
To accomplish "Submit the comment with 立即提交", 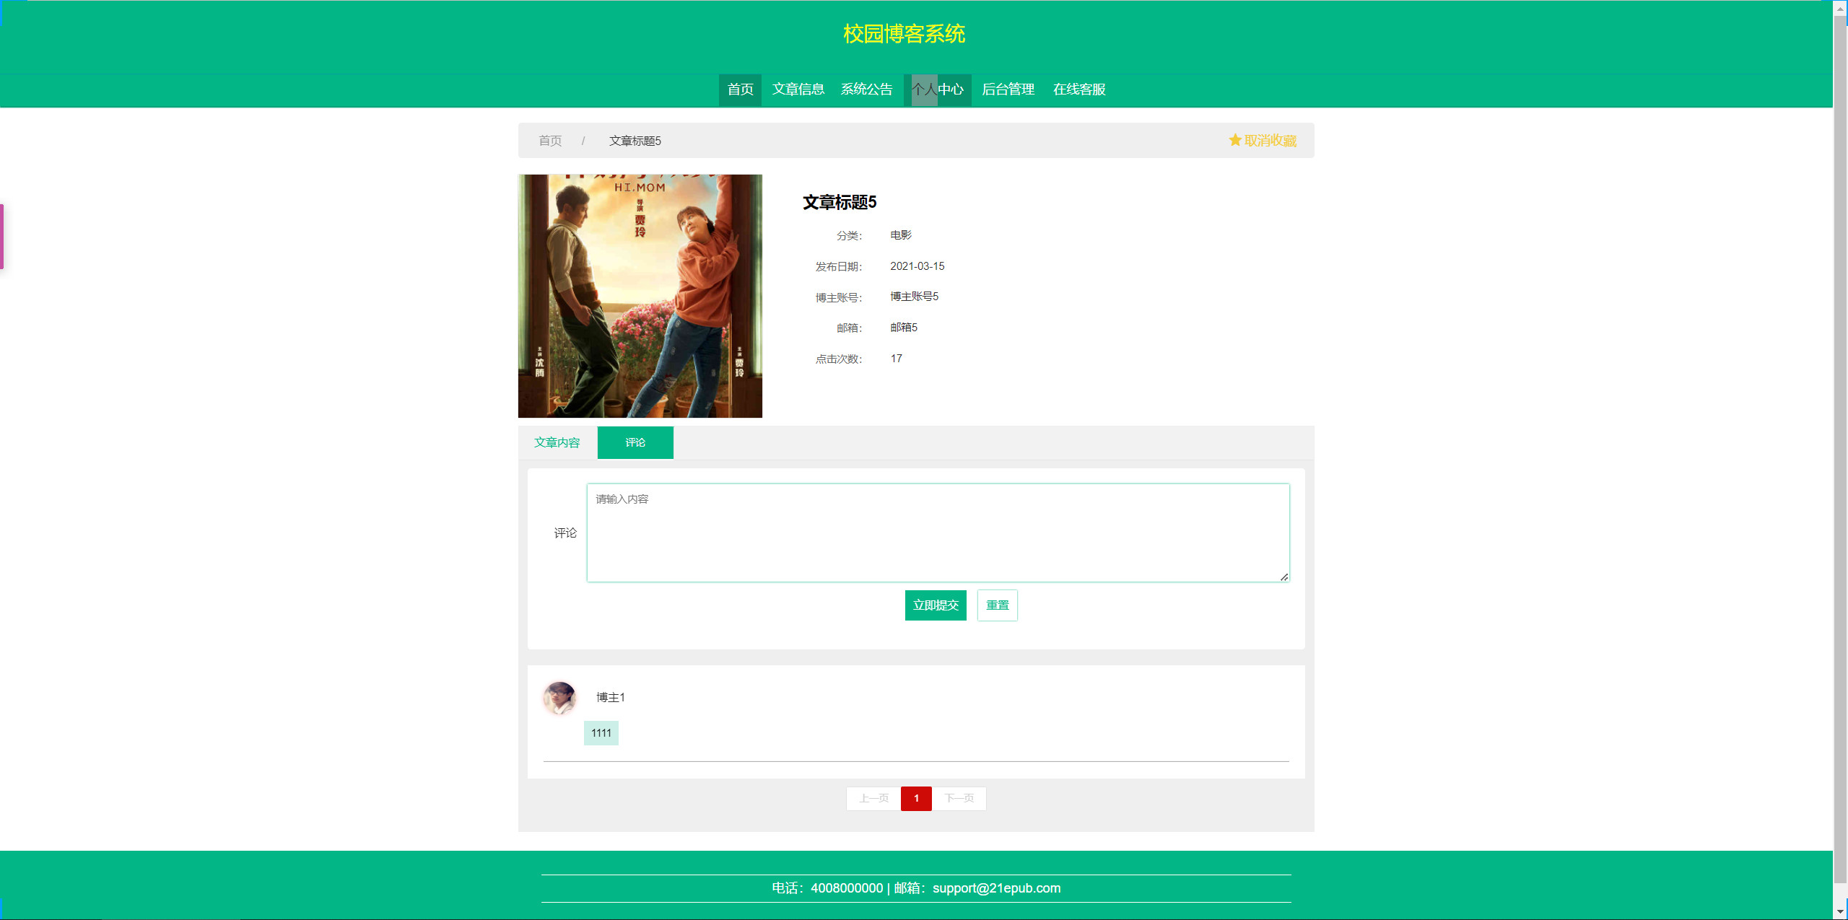I will click(x=935, y=605).
